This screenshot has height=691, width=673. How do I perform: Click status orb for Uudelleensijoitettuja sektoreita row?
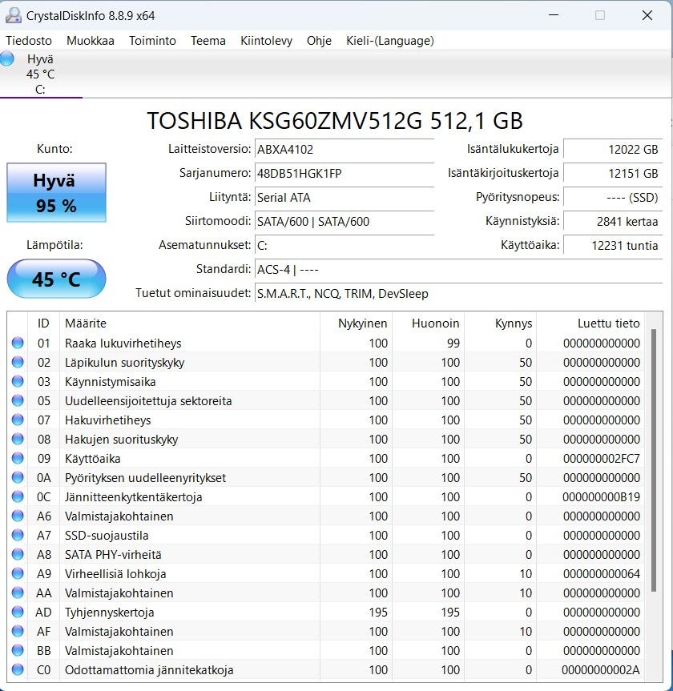click(18, 401)
